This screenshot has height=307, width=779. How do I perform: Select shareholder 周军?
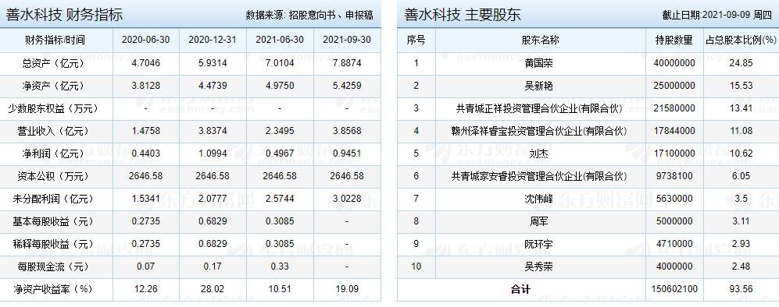(x=538, y=221)
